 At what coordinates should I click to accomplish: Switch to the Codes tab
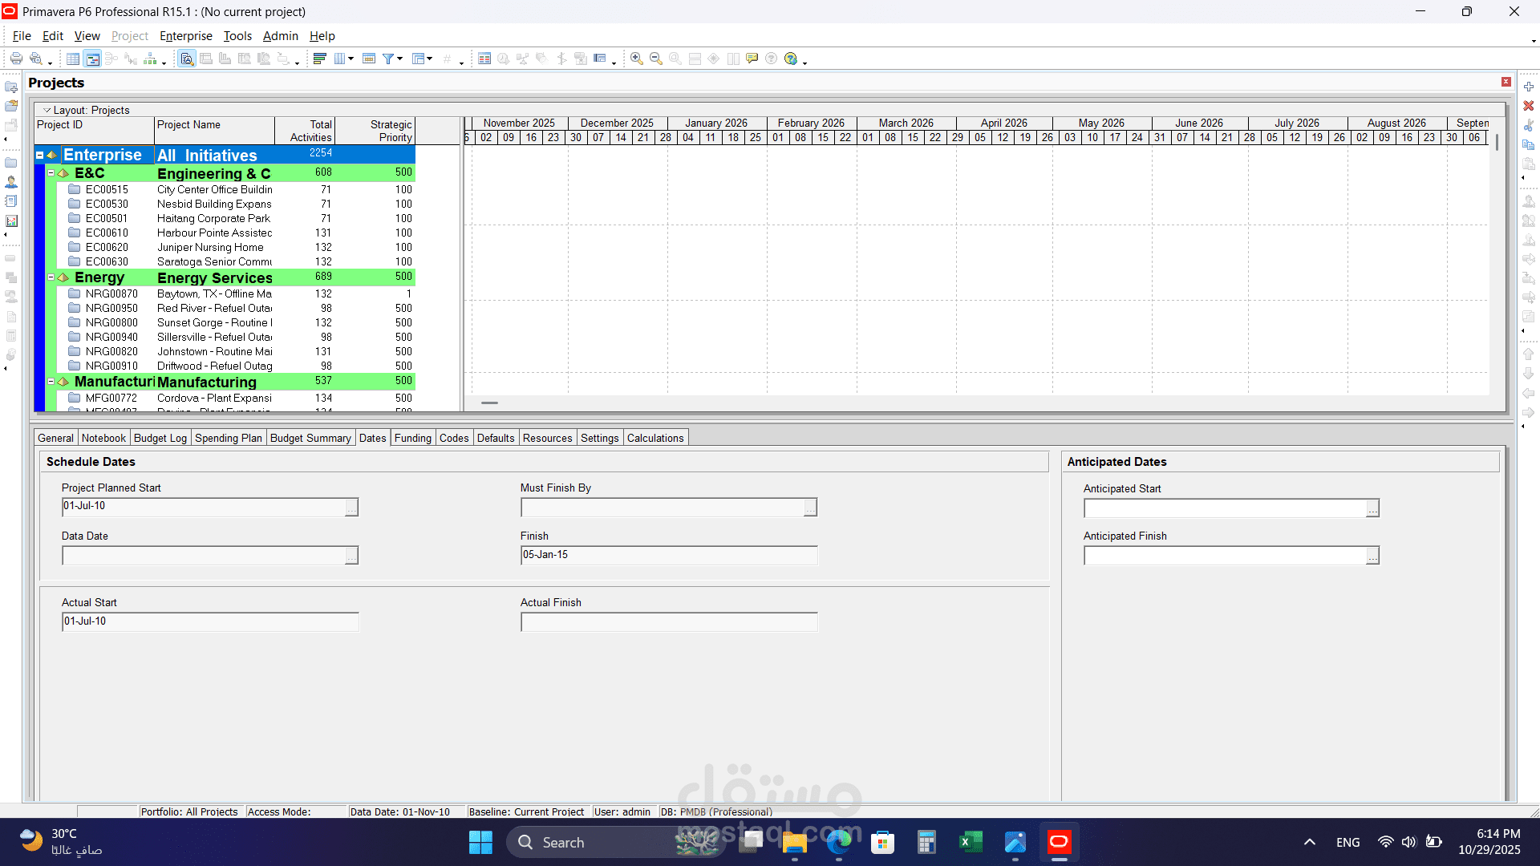click(x=454, y=438)
